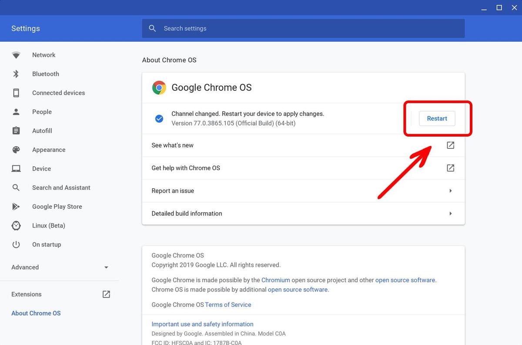Close the Settings window
Viewport: 522px width, 345px height.
click(x=514, y=8)
